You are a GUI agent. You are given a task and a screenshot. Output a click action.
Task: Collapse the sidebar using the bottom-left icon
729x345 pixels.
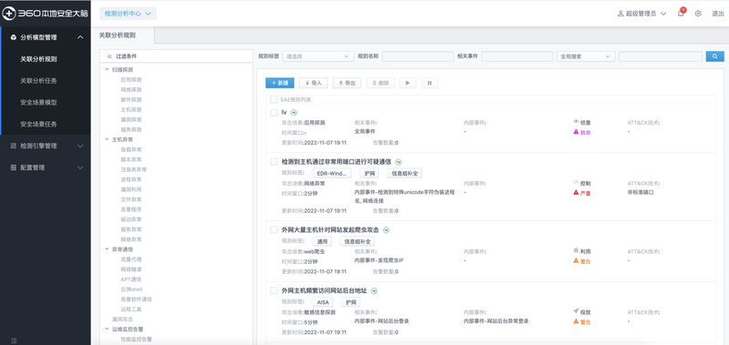tap(14, 340)
